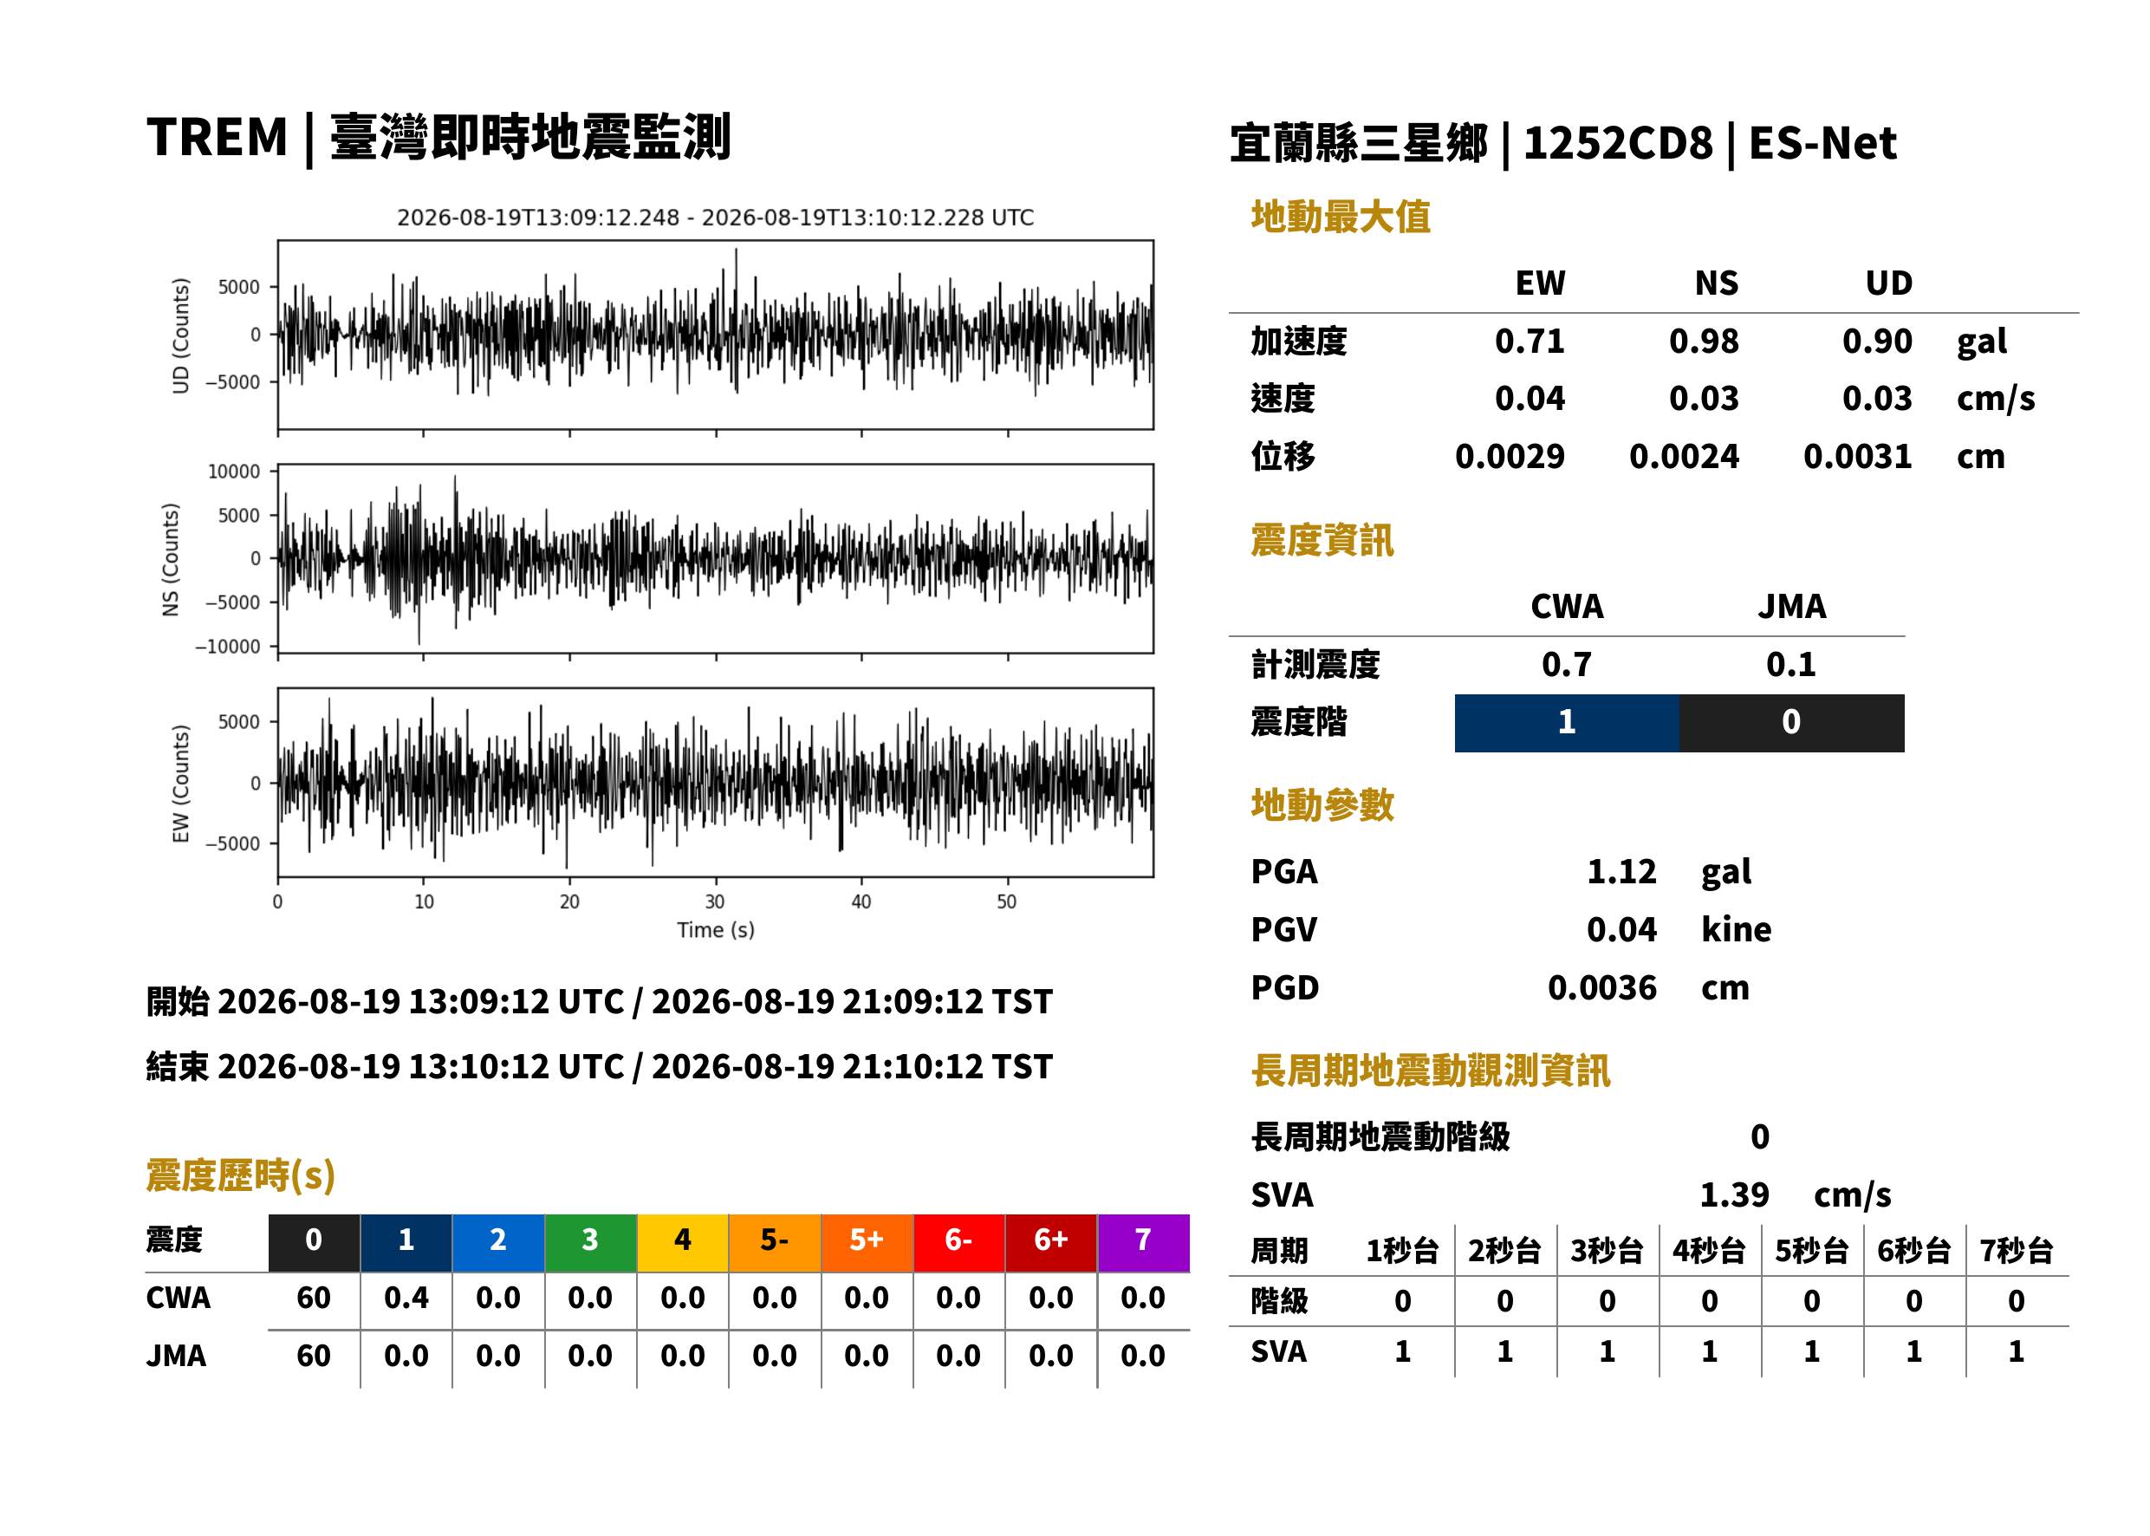Viewport: 2150px width, 1536px height.
Task: Click the NS waveform plot
Action: 715,558
